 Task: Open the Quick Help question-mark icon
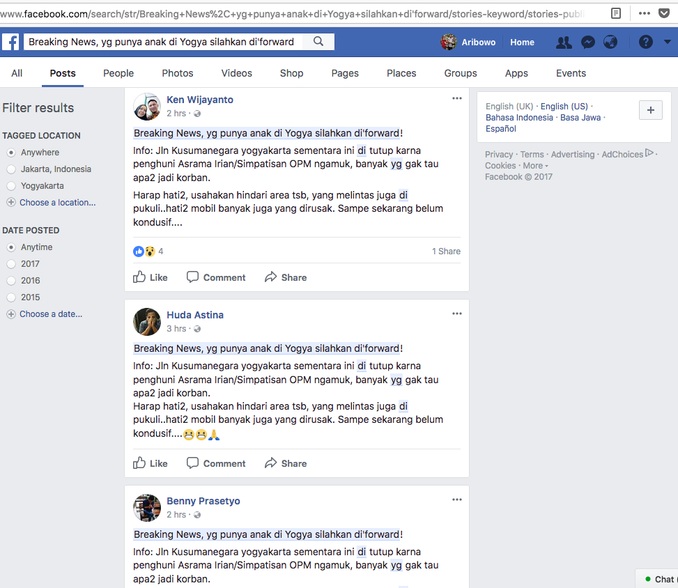(x=645, y=42)
